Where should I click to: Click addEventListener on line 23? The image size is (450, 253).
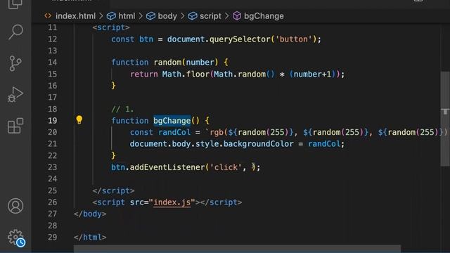pyautogui.click(x=167, y=167)
